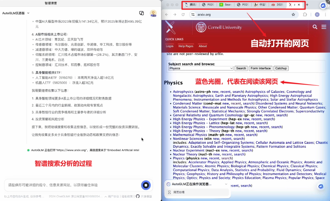Screen dimensions: 330x201
Task: Open the arXiv hamburger menu
Action: pyautogui.click(x=324, y=27)
